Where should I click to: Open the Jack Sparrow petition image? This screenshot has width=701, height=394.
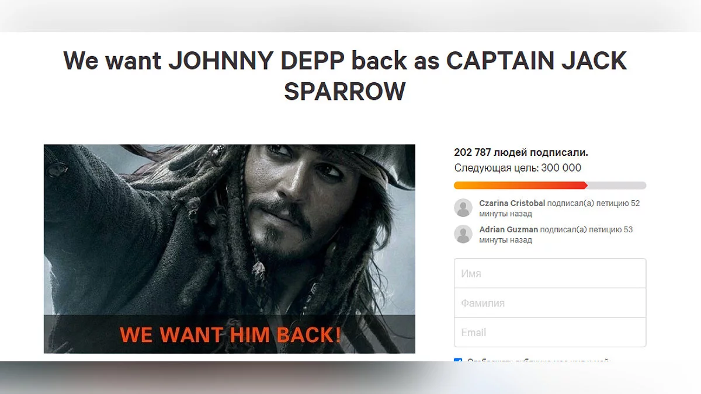[x=230, y=249]
